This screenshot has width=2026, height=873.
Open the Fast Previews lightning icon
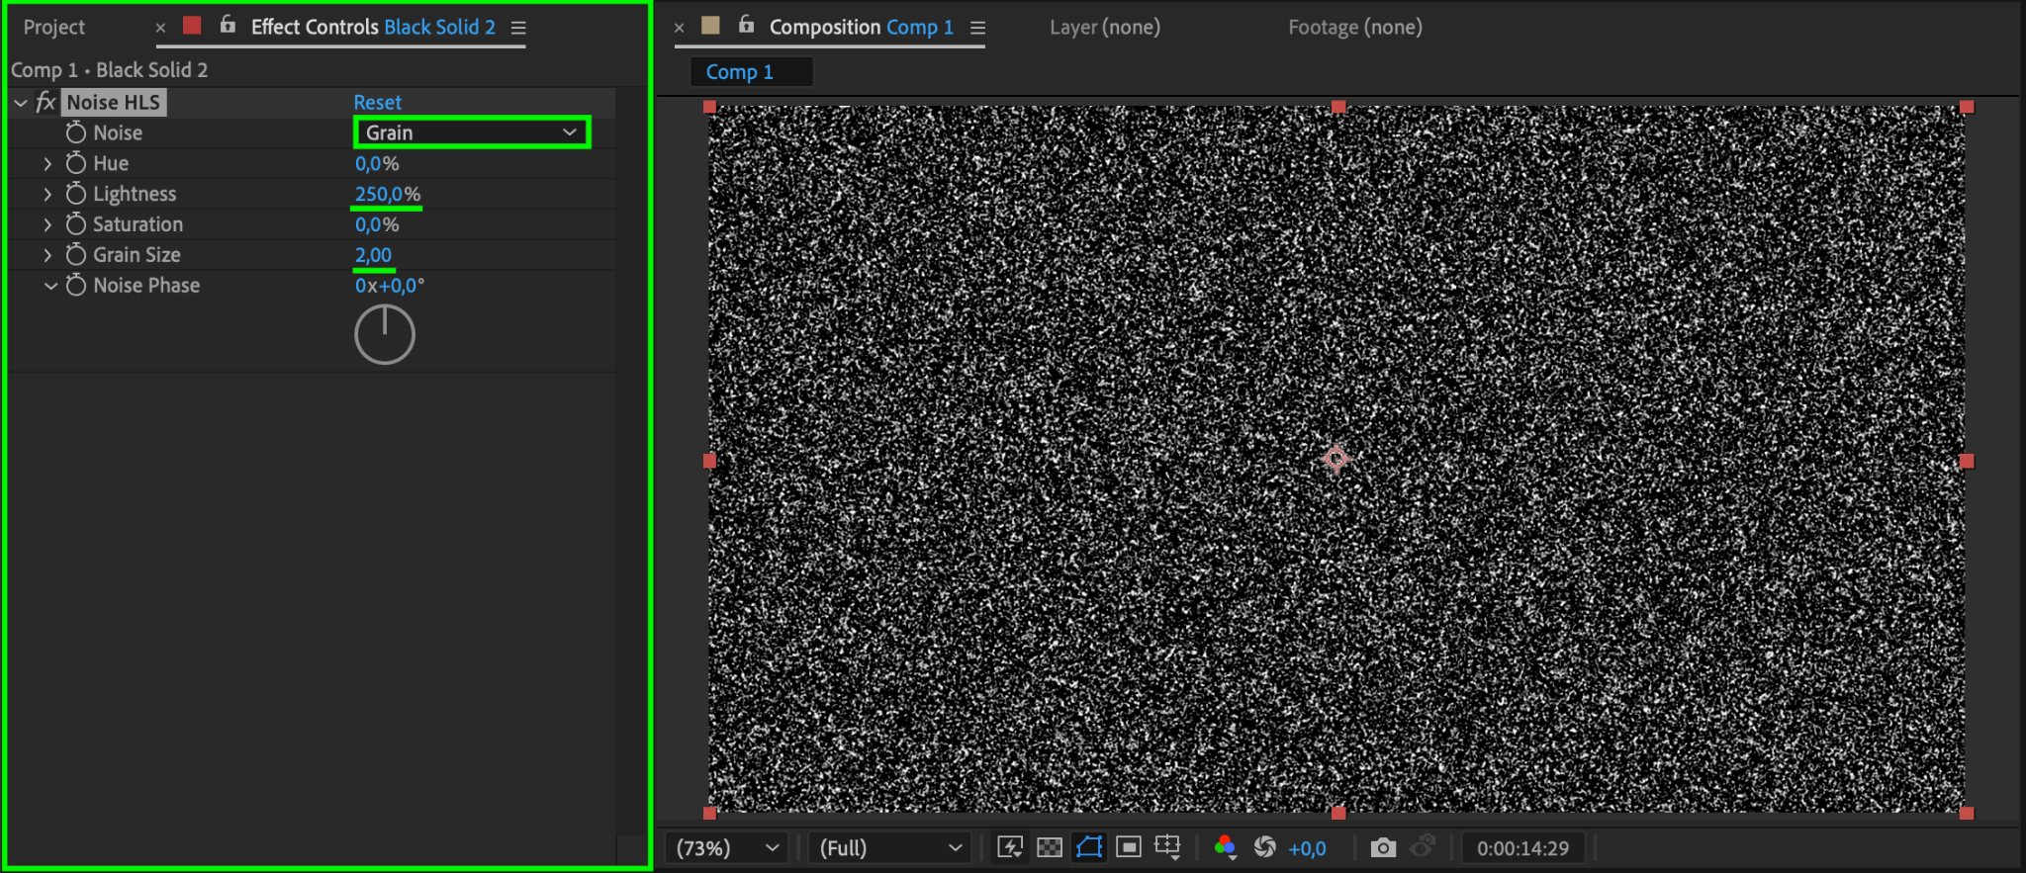click(x=1010, y=846)
